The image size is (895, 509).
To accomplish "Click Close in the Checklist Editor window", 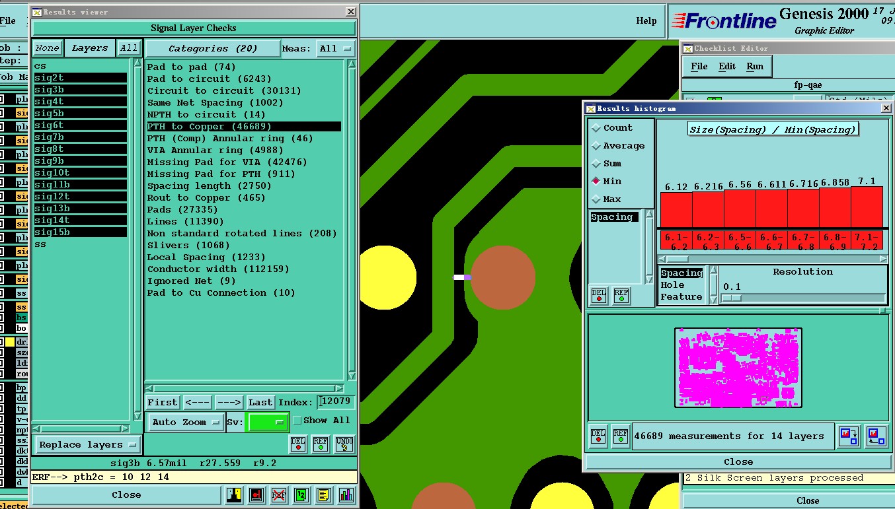I will pos(807,500).
